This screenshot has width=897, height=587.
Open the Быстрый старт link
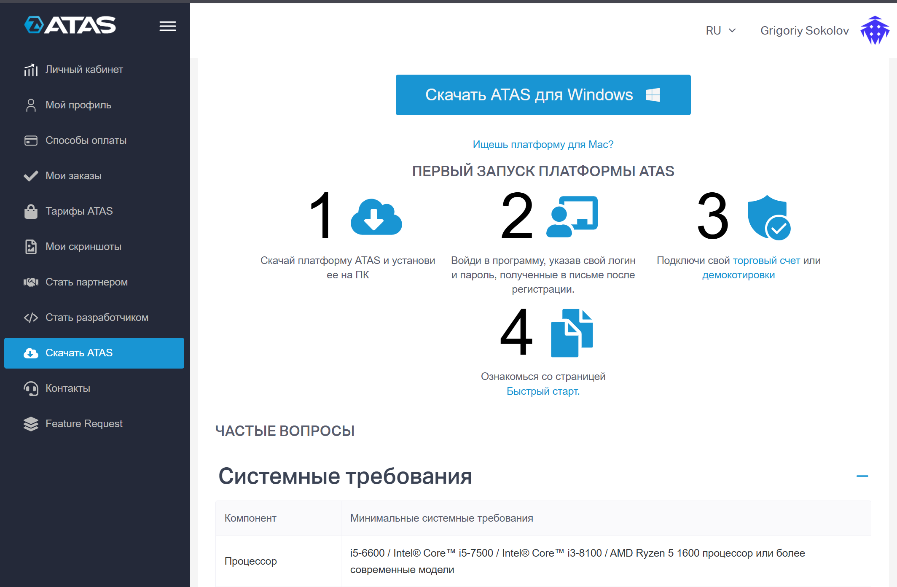click(x=543, y=391)
